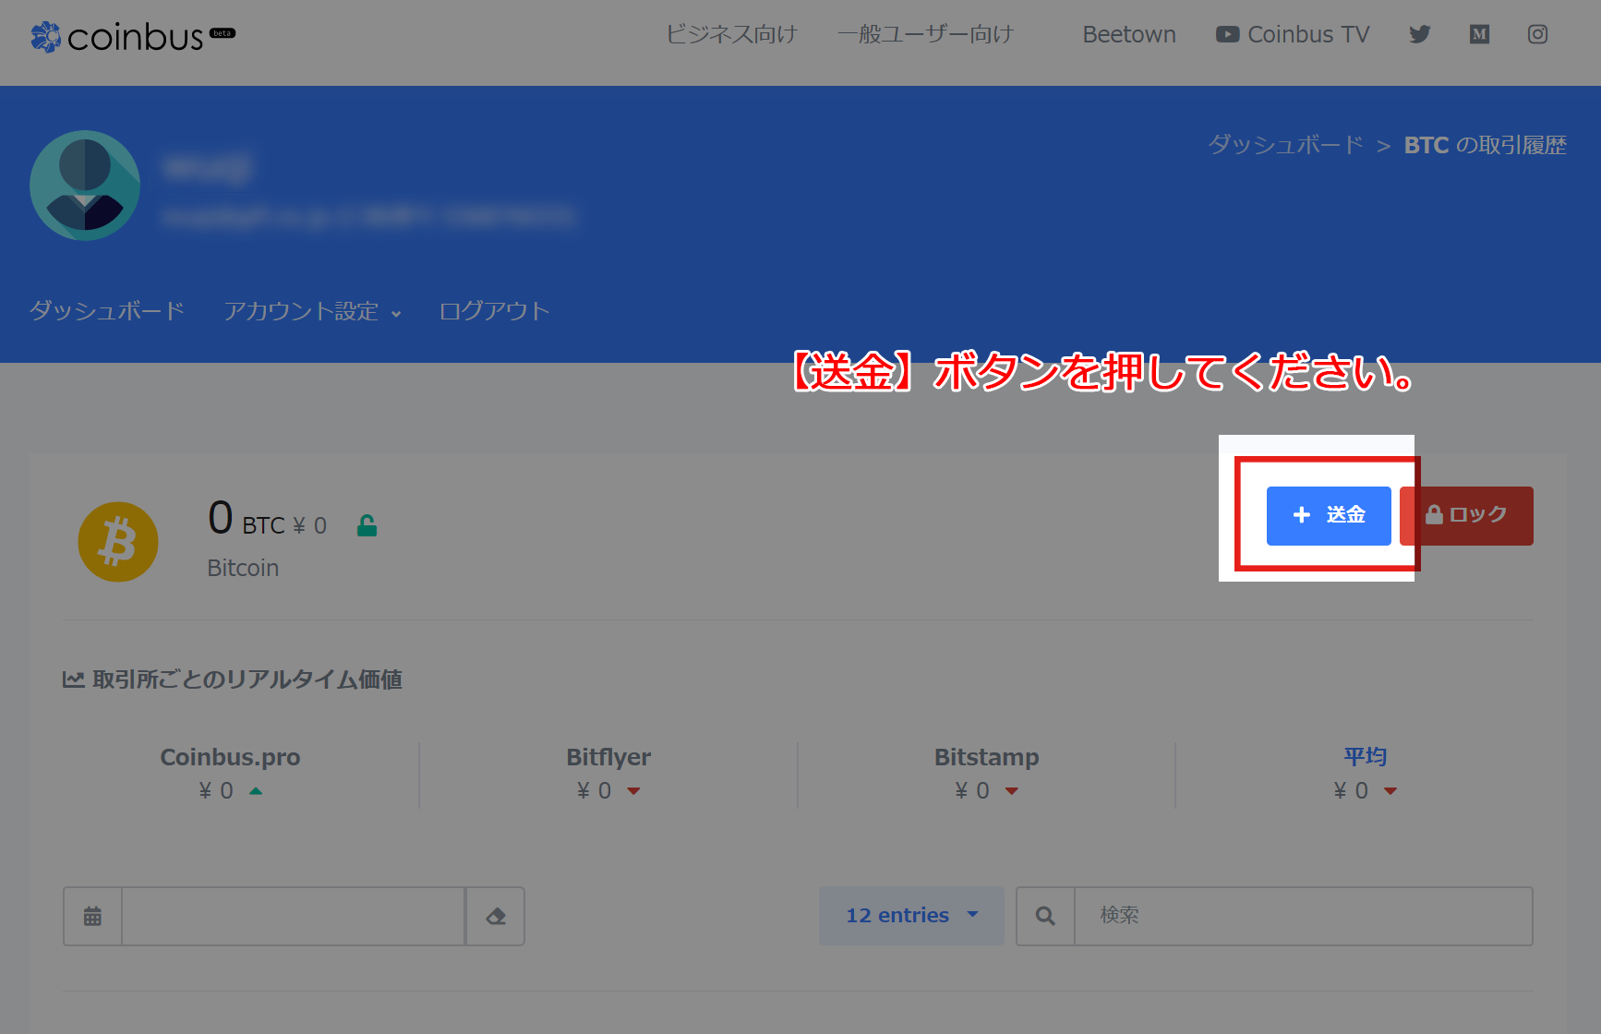
Task: Click the date range input field
Action: point(294,916)
